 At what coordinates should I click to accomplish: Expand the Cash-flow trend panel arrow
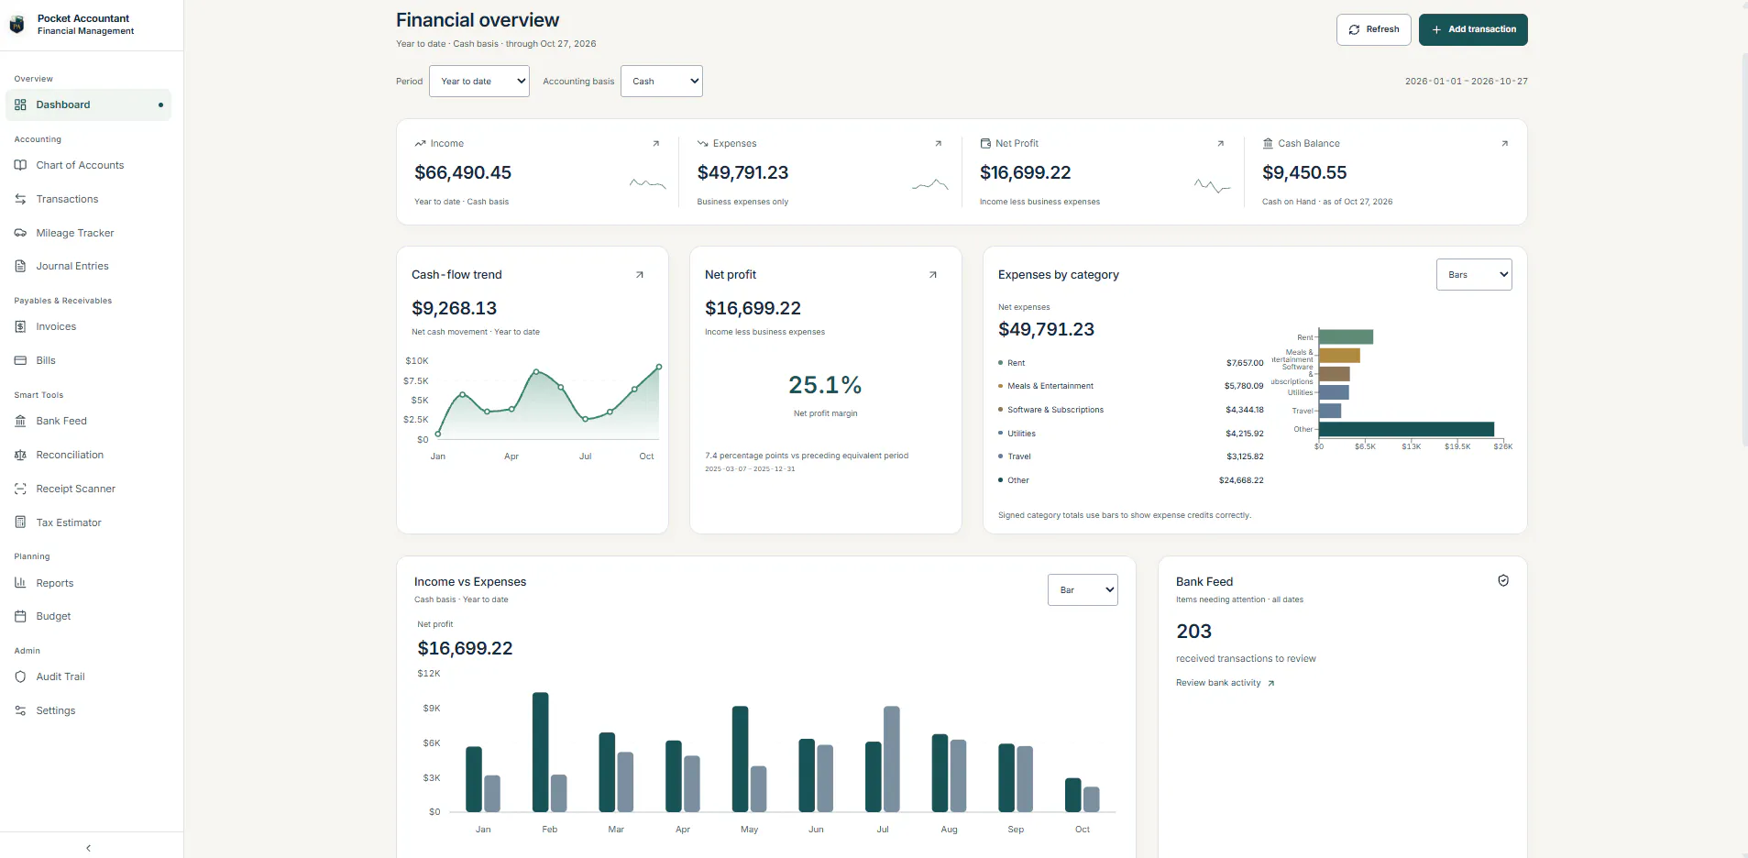[640, 275]
